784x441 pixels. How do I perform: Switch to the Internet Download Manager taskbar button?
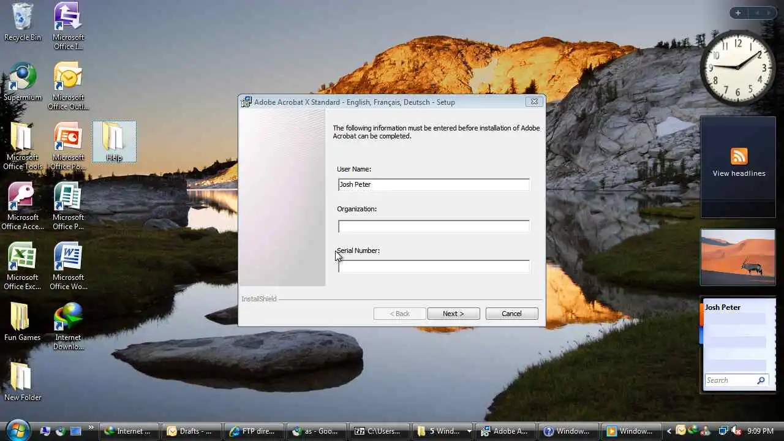point(128,431)
